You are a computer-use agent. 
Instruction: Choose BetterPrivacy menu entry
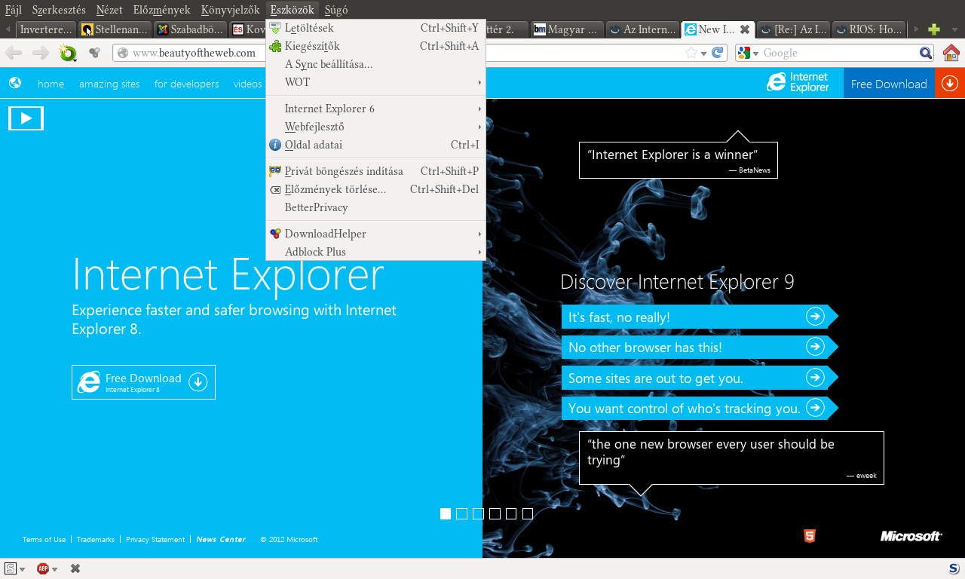[375, 207]
